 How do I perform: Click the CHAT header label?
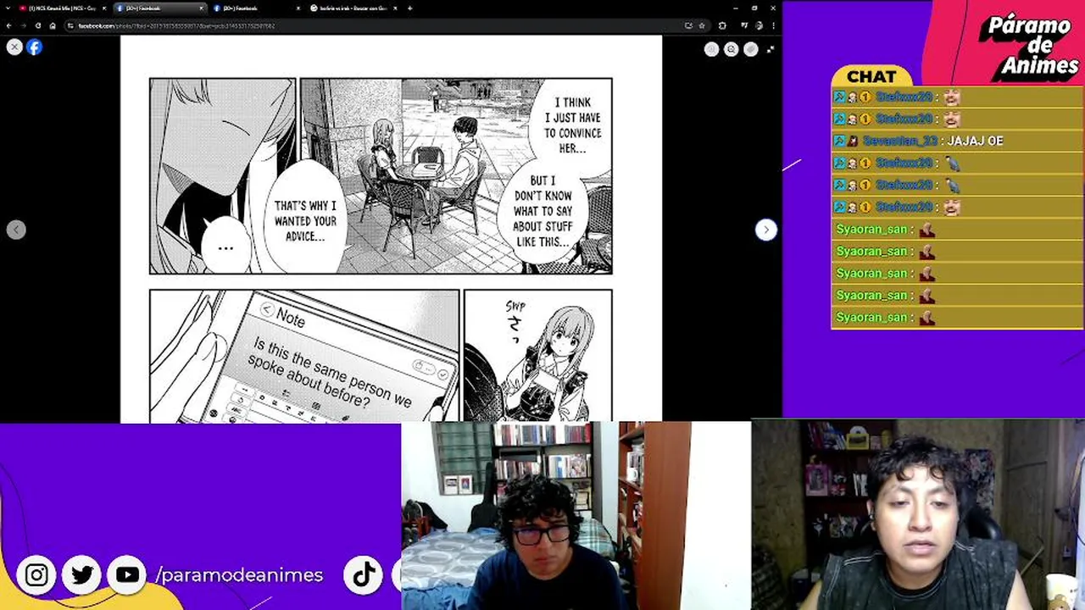871,76
